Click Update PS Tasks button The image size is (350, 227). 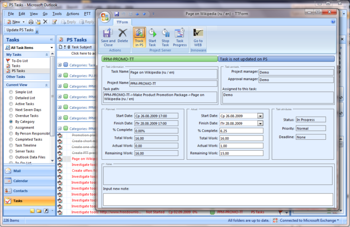pos(20,30)
